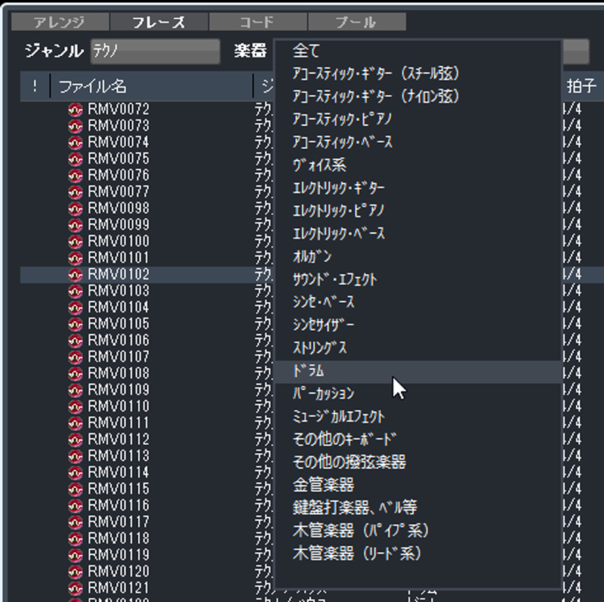The height and width of the screenshot is (602, 604).
Task: Click the phrase icon next to RMV0106
Action: pyautogui.click(x=75, y=341)
